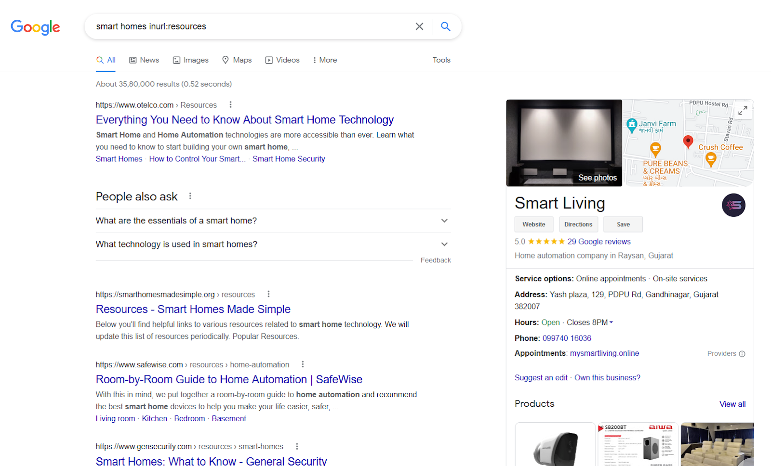Open the theater seating product thumbnail
771x466 pixels.
(717, 444)
